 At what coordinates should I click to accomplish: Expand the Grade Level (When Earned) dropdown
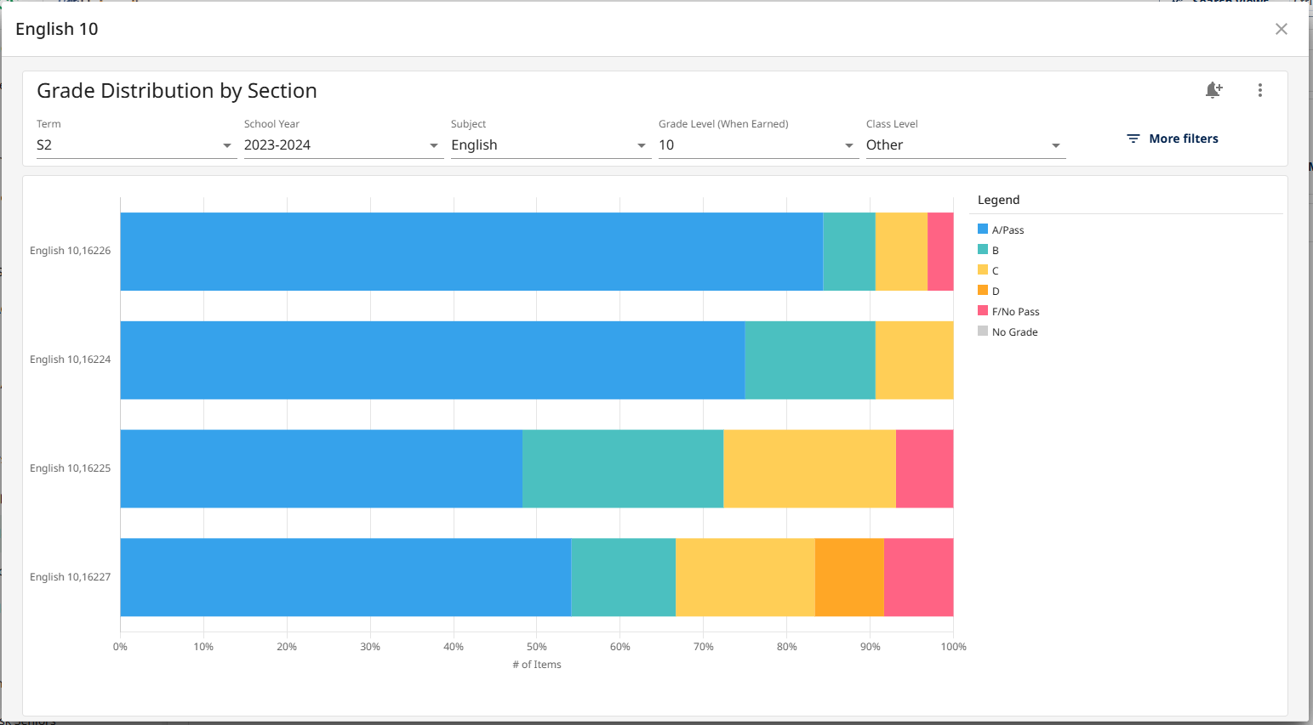(758, 145)
